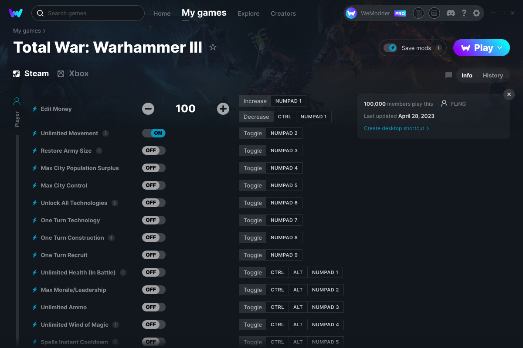Favorite the game with star icon
523x348 pixels.
213,47
